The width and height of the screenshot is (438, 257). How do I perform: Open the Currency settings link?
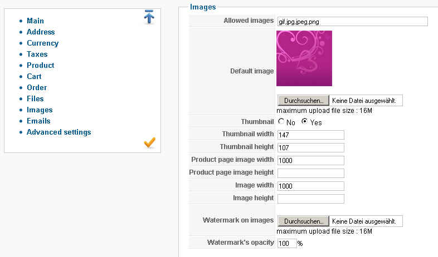(42, 43)
